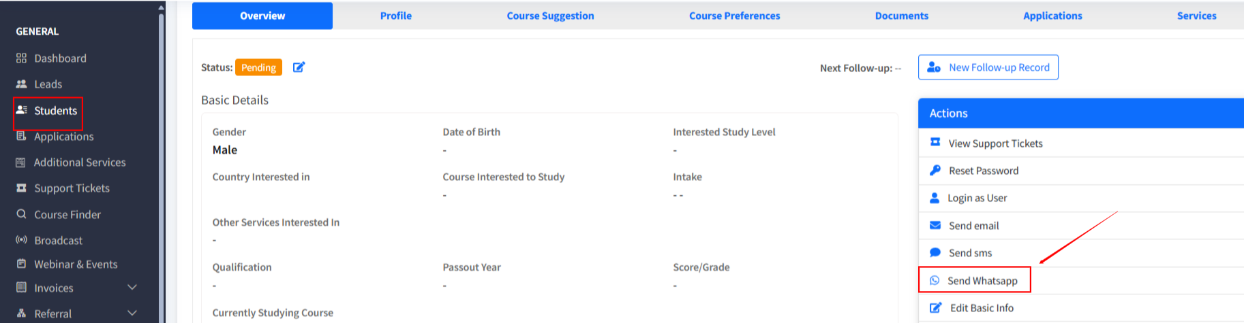Click the Reset Password key icon
The image size is (1244, 323).
pyautogui.click(x=935, y=171)
